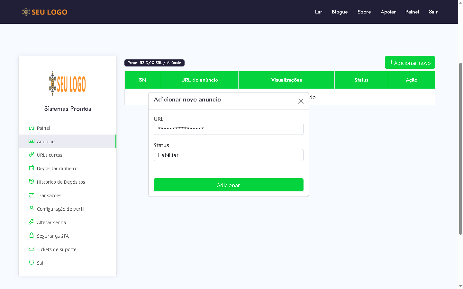Click the Depositar dinheiro wallet icon

(x=31, y=168)
